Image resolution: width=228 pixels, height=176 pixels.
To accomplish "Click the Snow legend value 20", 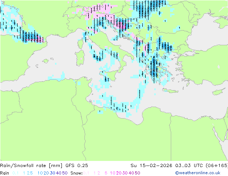I will (x=119, y=173).
